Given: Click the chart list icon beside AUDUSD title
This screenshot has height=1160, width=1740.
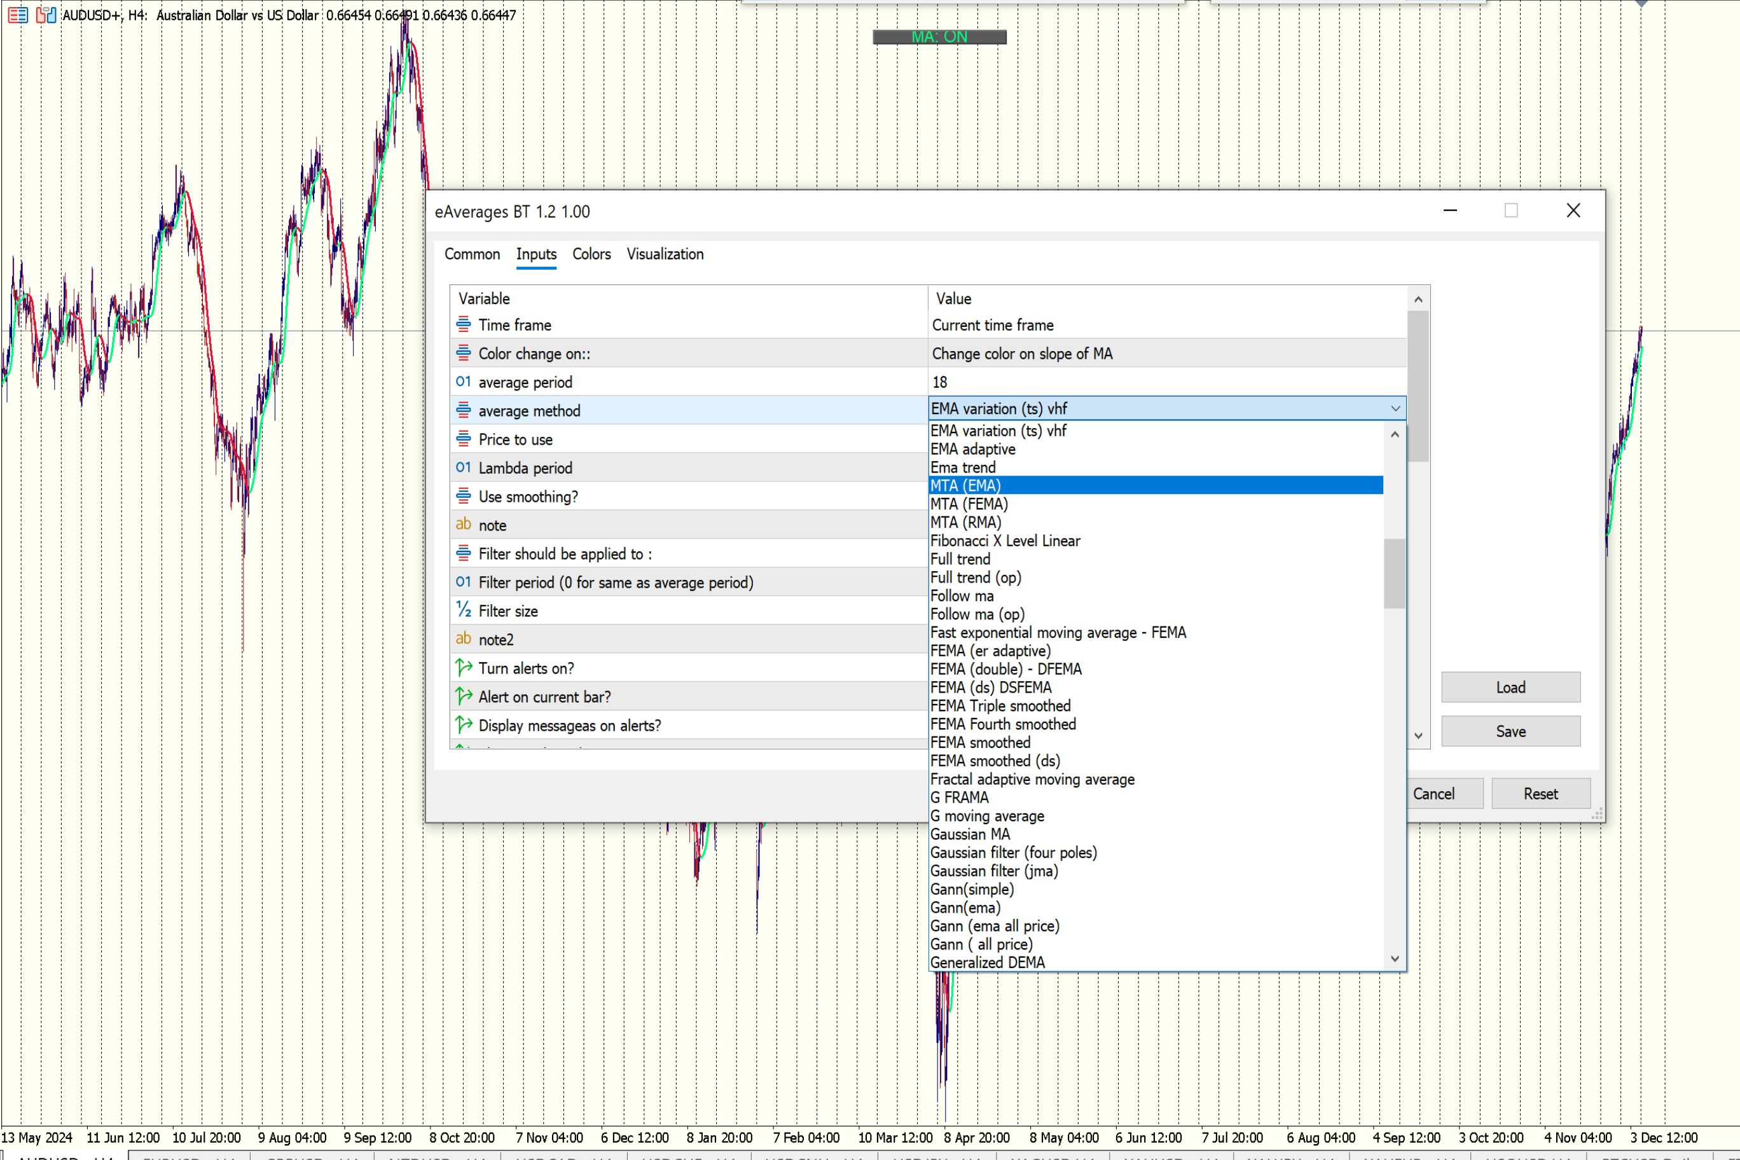Looking at the screenshot, I should coord(18,14).
